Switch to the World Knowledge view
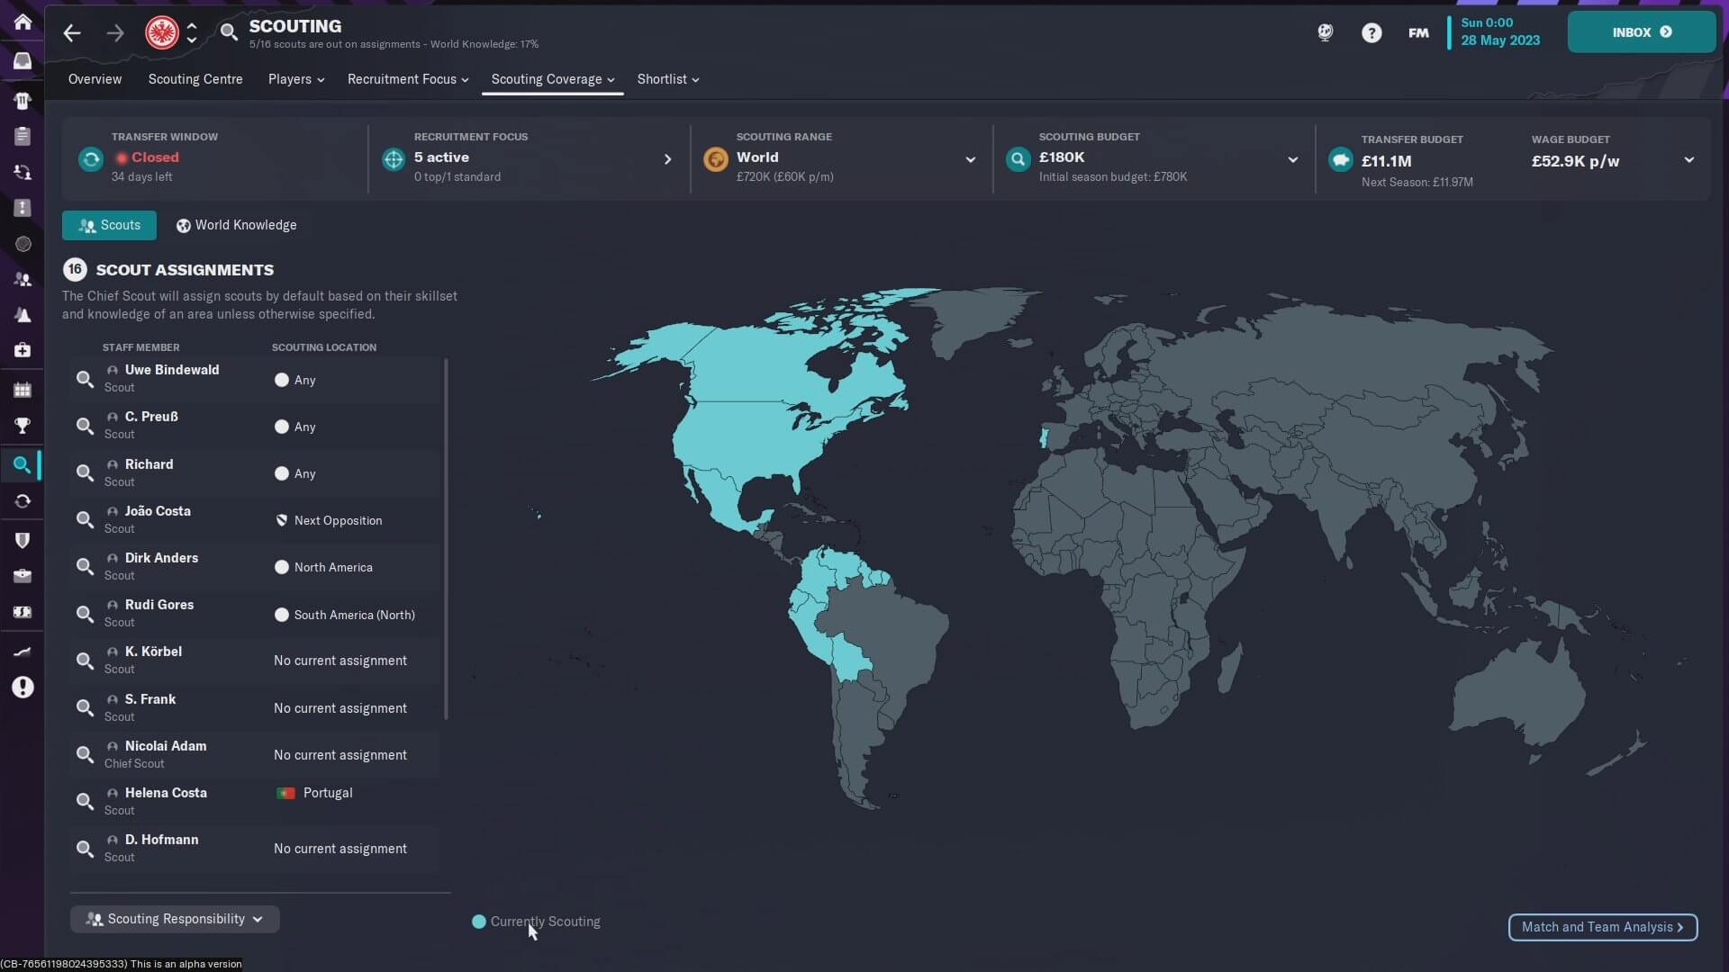 pos(236,225)
